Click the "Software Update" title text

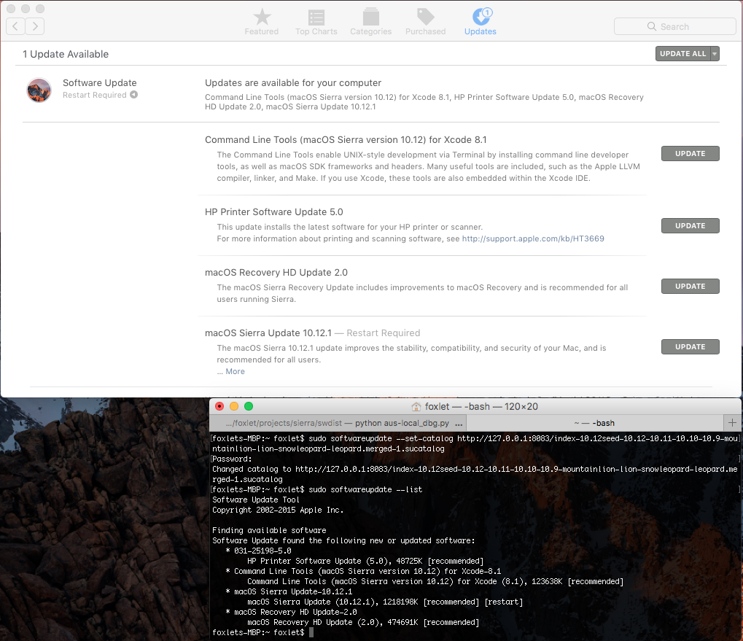[99, 83]
